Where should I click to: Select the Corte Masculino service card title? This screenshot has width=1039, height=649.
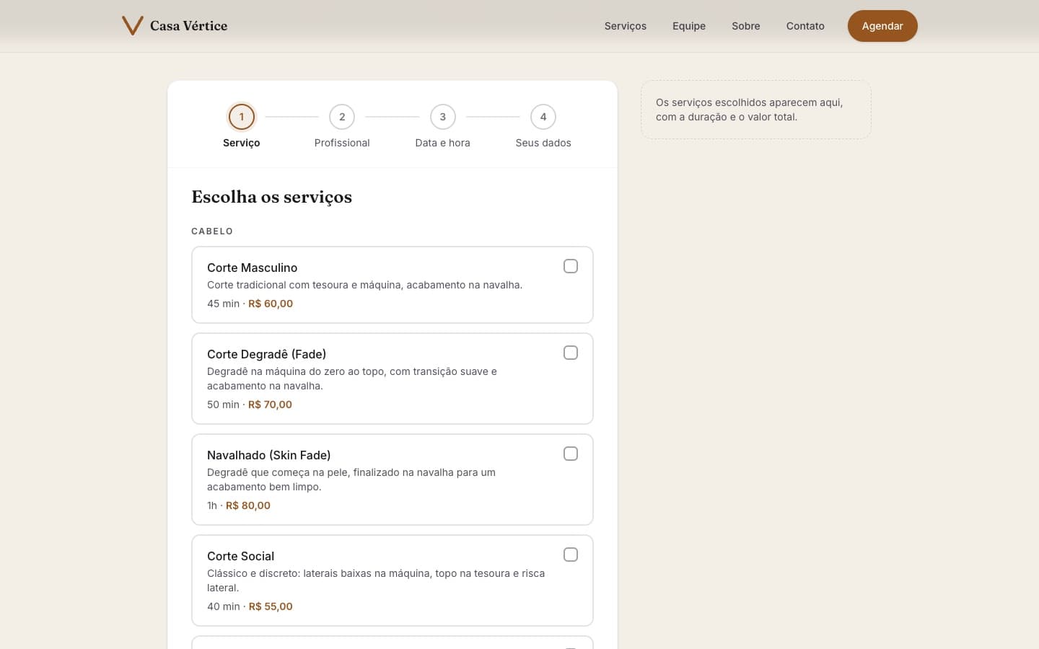click(252, 268)
